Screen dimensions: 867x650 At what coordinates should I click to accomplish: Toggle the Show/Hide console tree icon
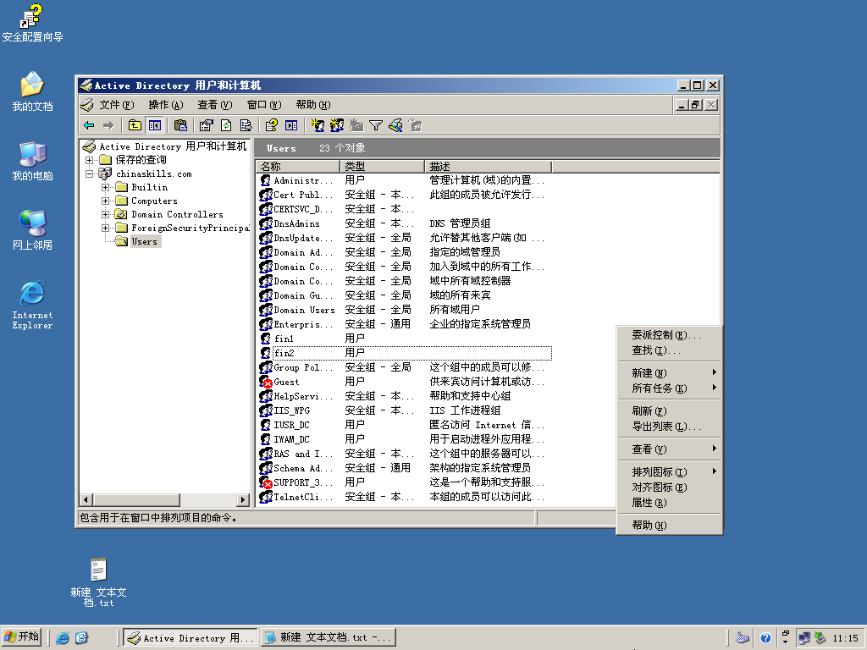155,125
